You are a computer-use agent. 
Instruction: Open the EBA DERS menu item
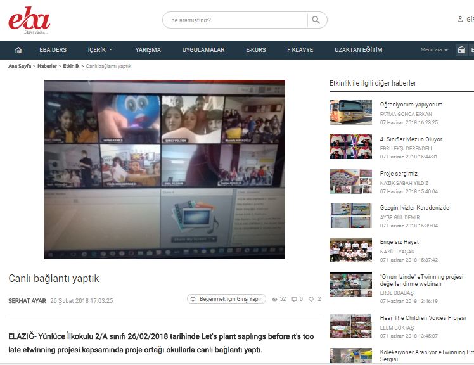pyautogui.click(x=53, y=50)
